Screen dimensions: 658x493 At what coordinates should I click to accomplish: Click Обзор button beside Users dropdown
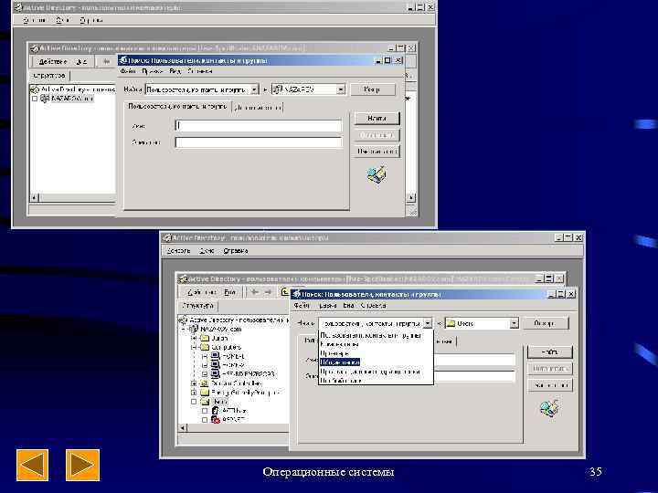[x=545, y=323]
